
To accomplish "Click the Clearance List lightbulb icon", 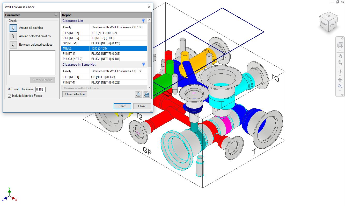I will (143, 21).
